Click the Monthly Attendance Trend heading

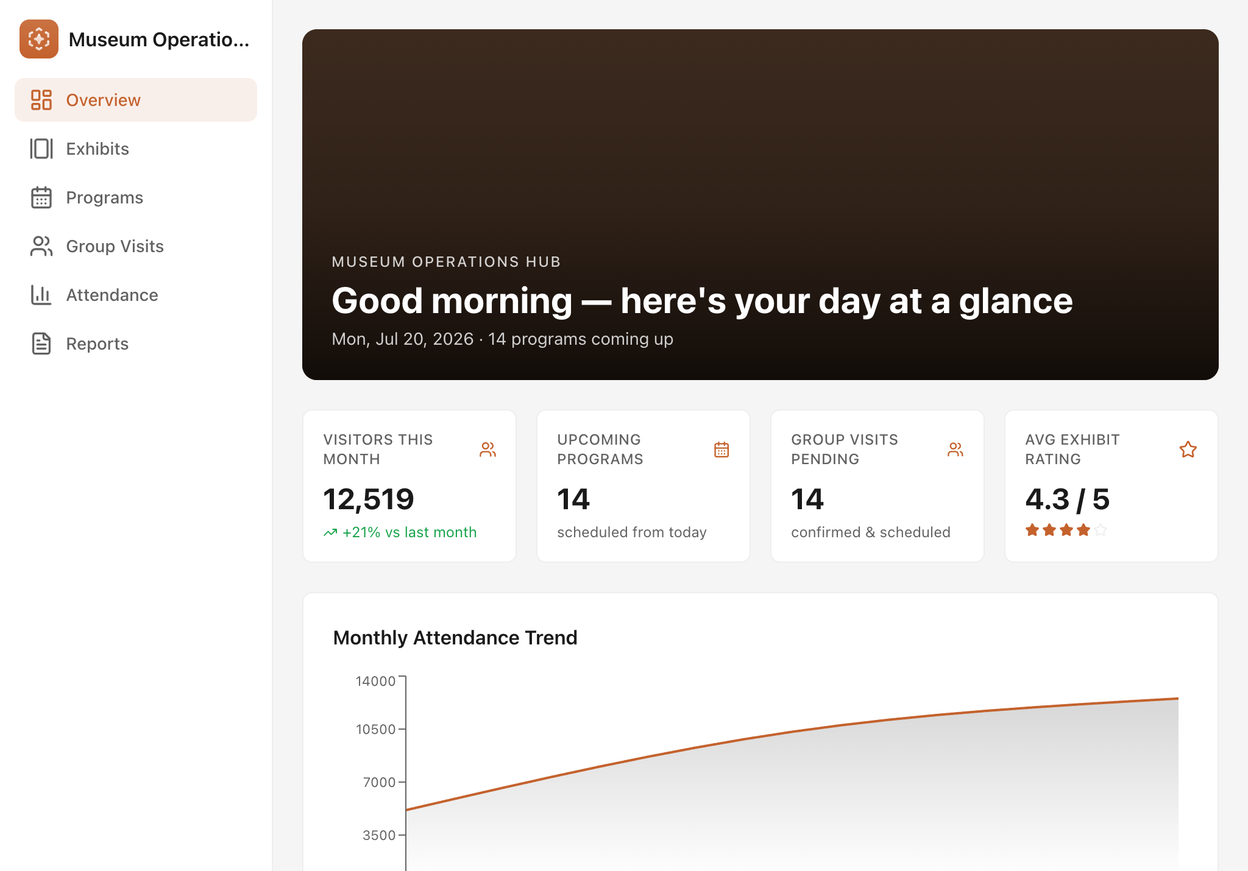click(455, 638)
